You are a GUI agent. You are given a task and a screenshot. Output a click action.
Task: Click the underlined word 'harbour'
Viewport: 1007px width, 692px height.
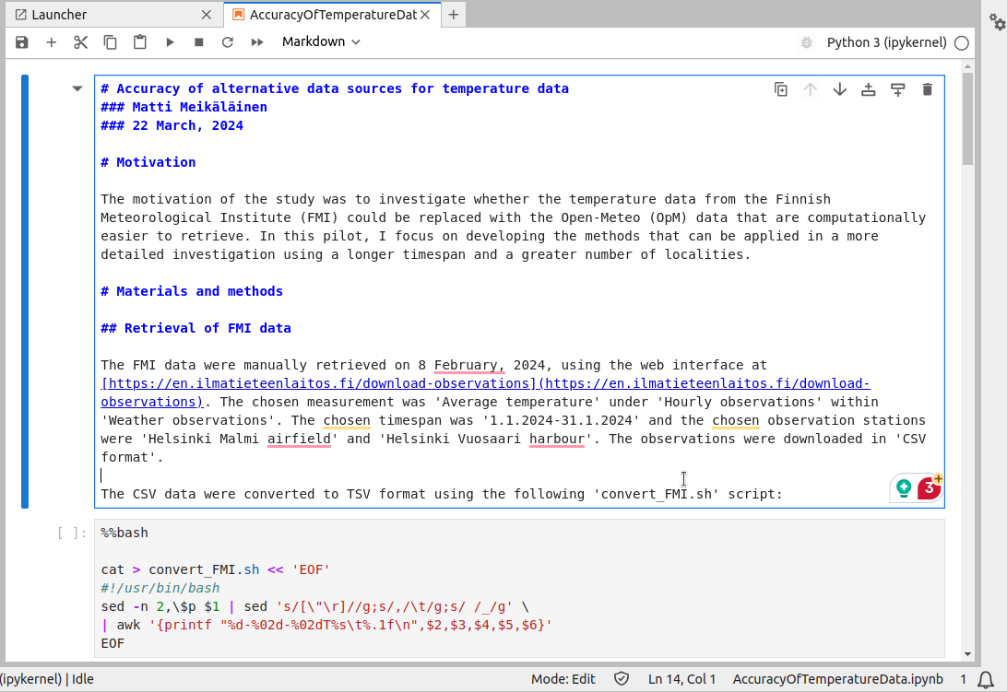557,440
